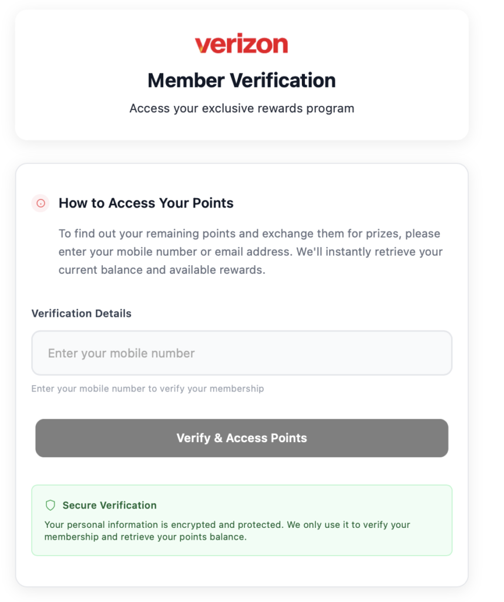Click the Verizon logo

coord(241,44)
